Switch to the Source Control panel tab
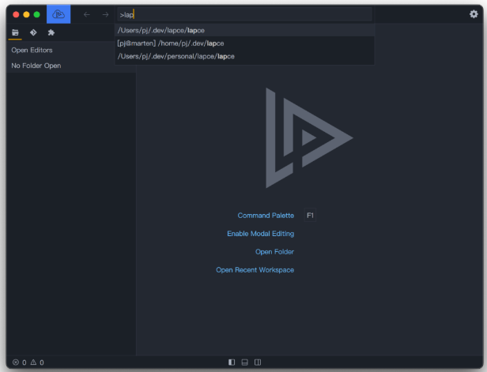Screen dimensions: 487x372 [33, 32]
